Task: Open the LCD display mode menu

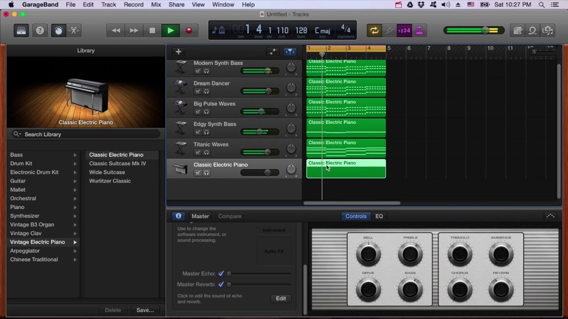Action: (218, 31)
